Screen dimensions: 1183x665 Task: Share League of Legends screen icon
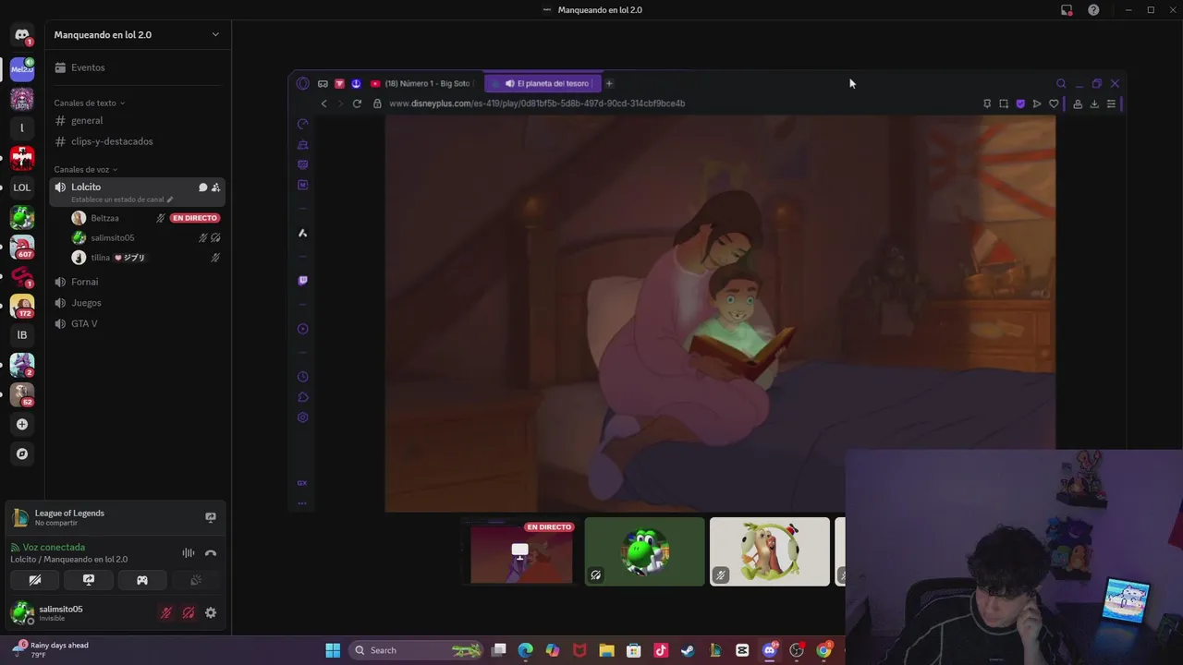point(211,517)
